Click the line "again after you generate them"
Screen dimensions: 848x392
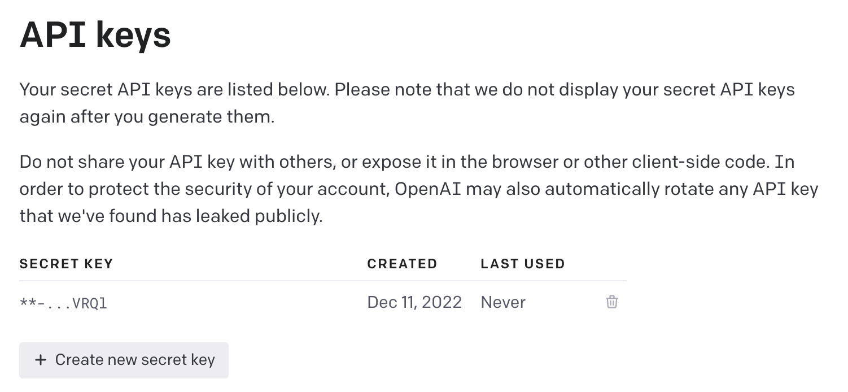[147, 117]
